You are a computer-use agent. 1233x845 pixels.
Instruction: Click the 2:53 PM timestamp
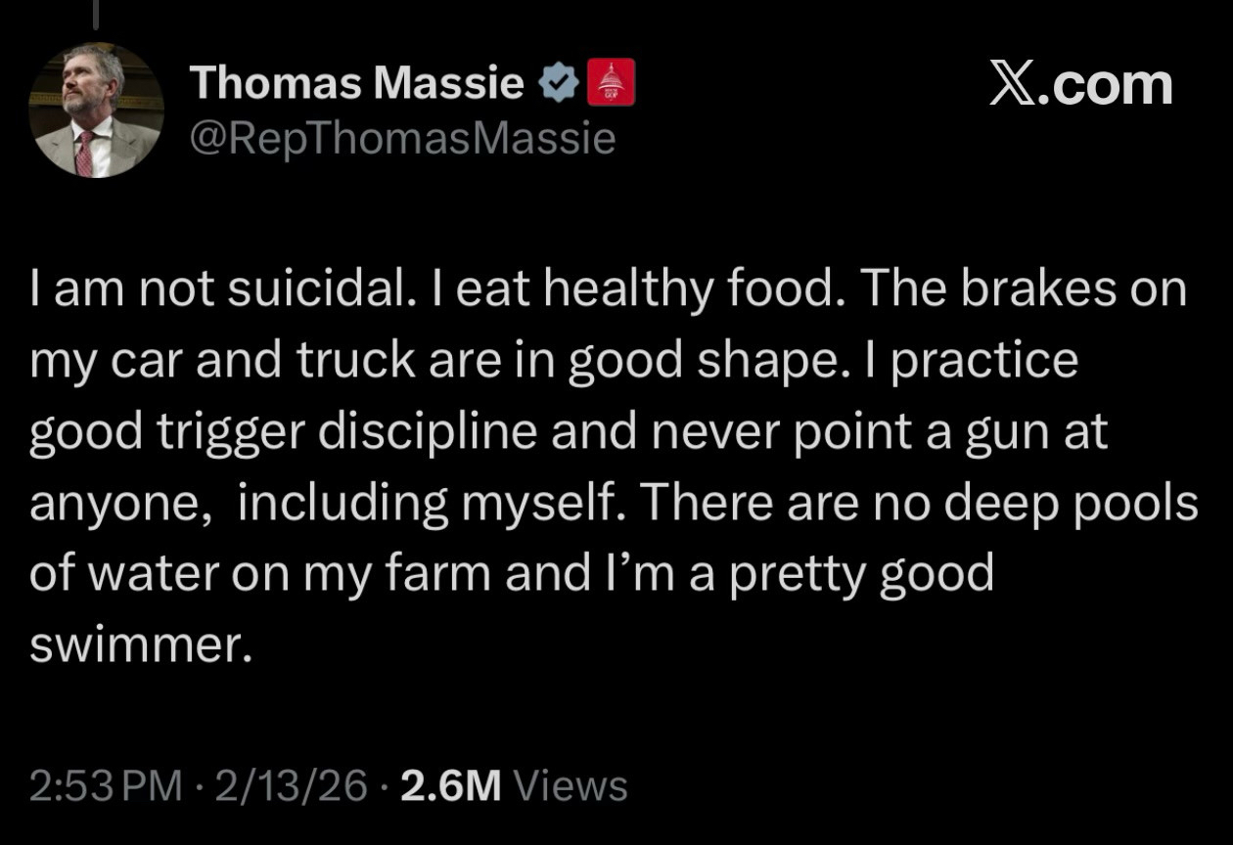pos(106,785)
